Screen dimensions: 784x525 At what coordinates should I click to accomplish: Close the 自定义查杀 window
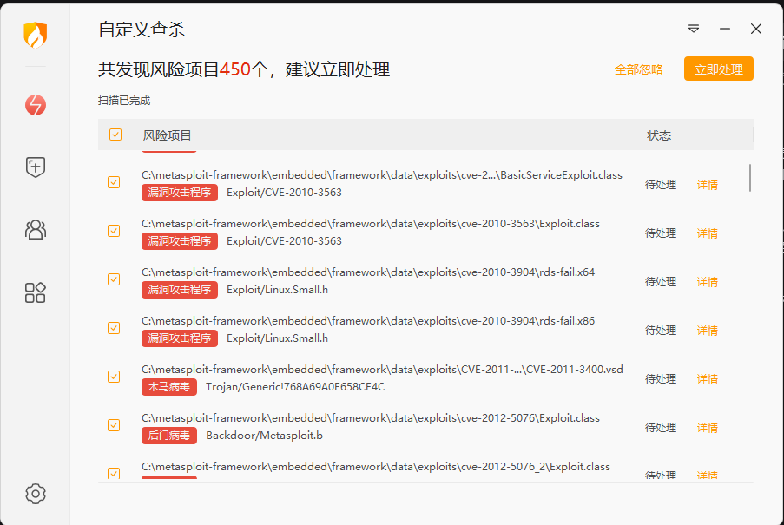coord(756,29)
